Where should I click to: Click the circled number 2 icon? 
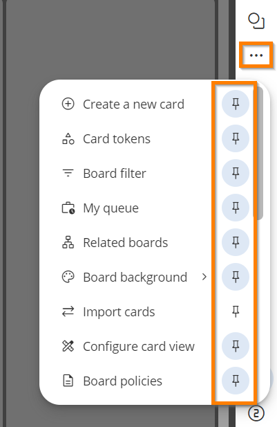click(256, 413)
